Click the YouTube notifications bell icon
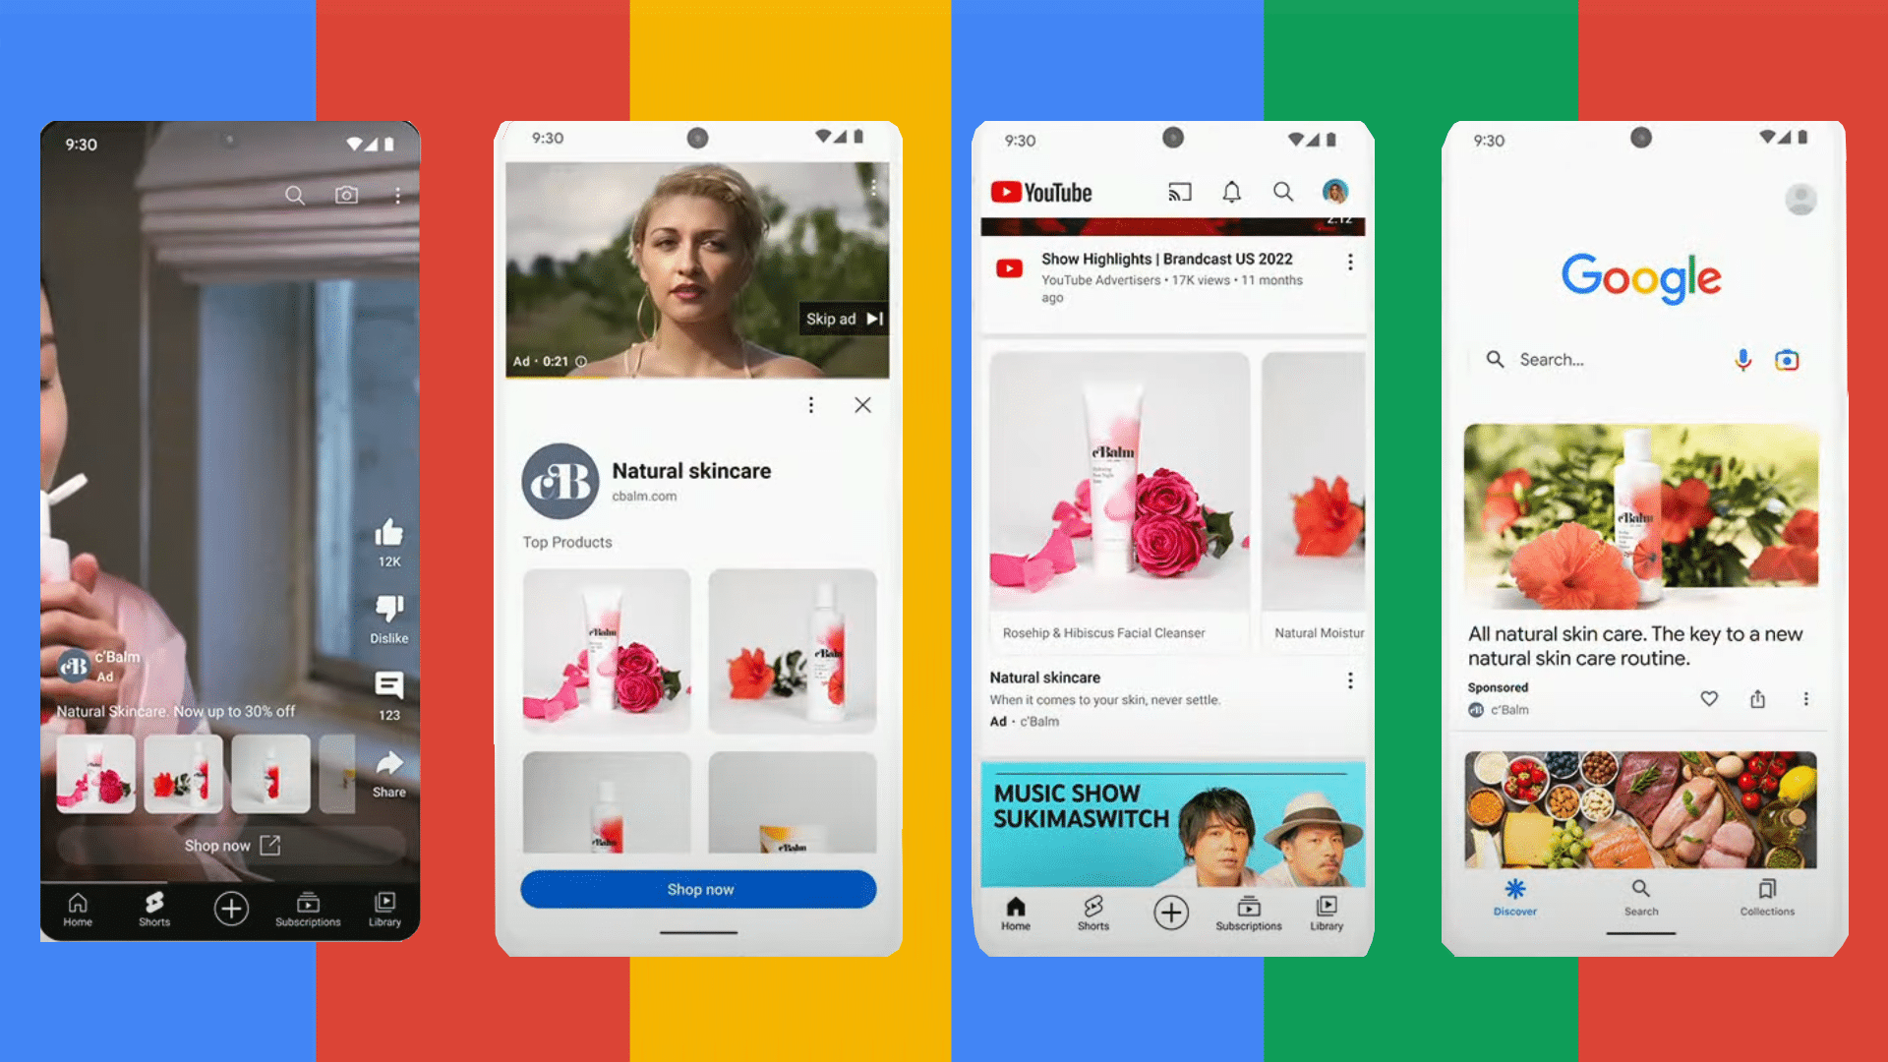This screenshot has height=1062, width=1888. click(x=1232, y=192)
